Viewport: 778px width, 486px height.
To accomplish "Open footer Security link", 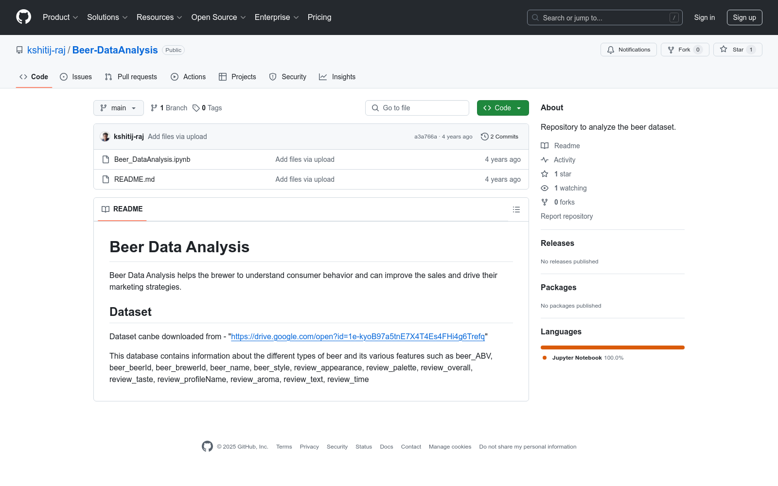I will (337, 447).
